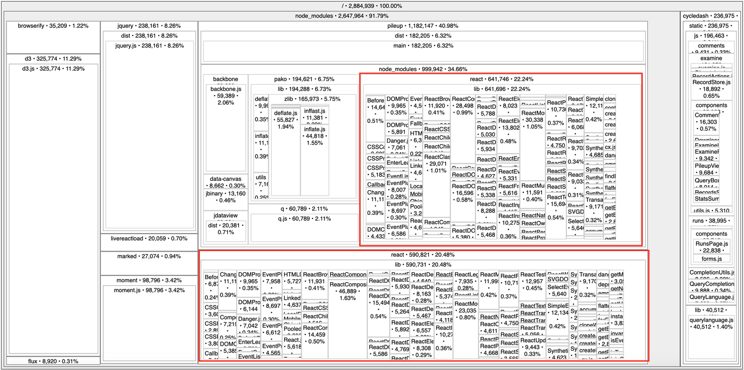Select the d3 • 325,774 header
This screenshot has height=370, width=744.
(x=53, y=58)
